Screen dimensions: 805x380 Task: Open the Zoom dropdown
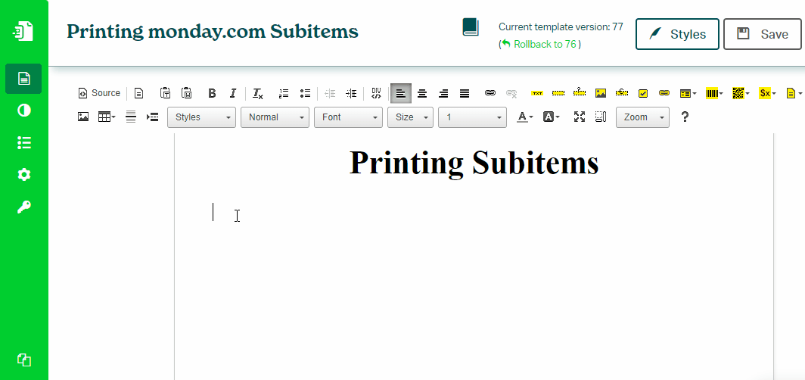click(642, 117)
